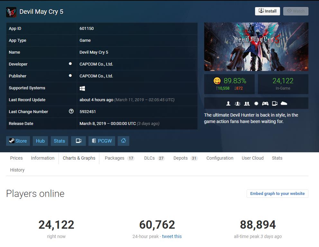
Task: Click the Steam Cloud category icon
Action: click(x=284, y=103)
